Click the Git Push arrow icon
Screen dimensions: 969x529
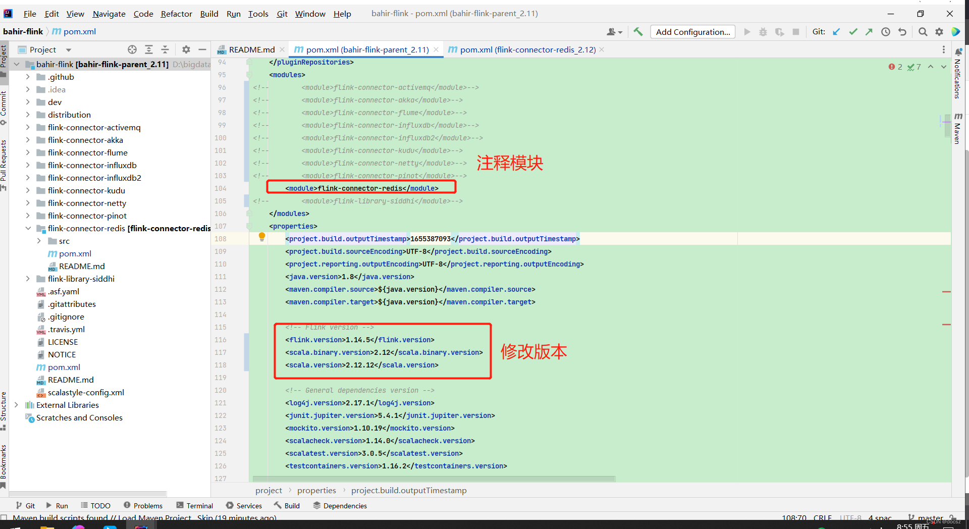(x=869, y=32)
